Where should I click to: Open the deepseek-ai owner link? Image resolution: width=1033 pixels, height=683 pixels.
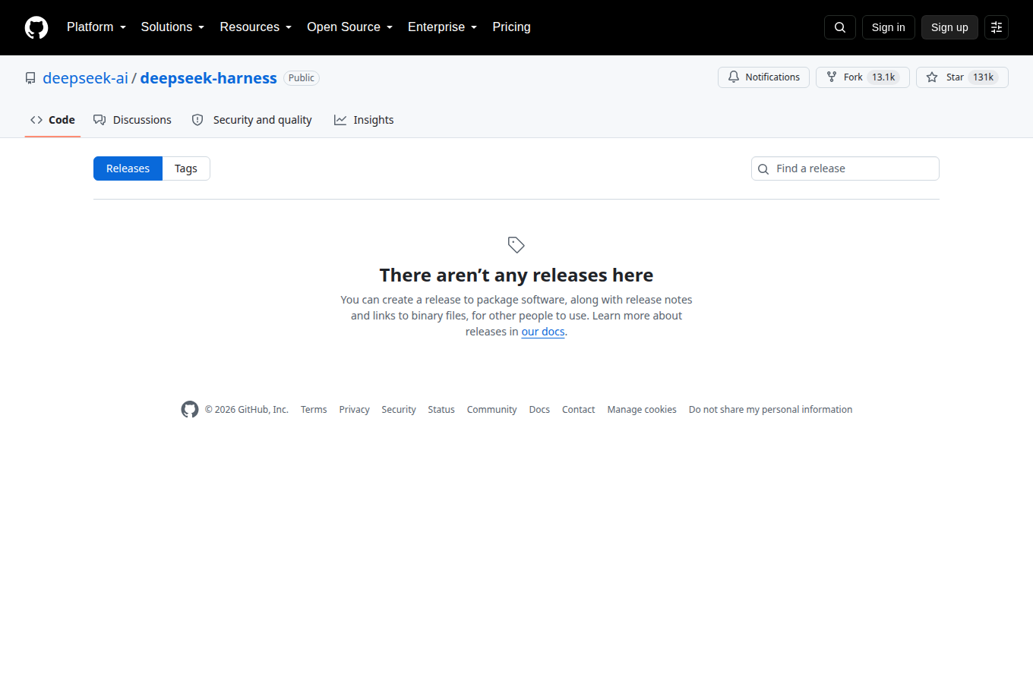85,78
